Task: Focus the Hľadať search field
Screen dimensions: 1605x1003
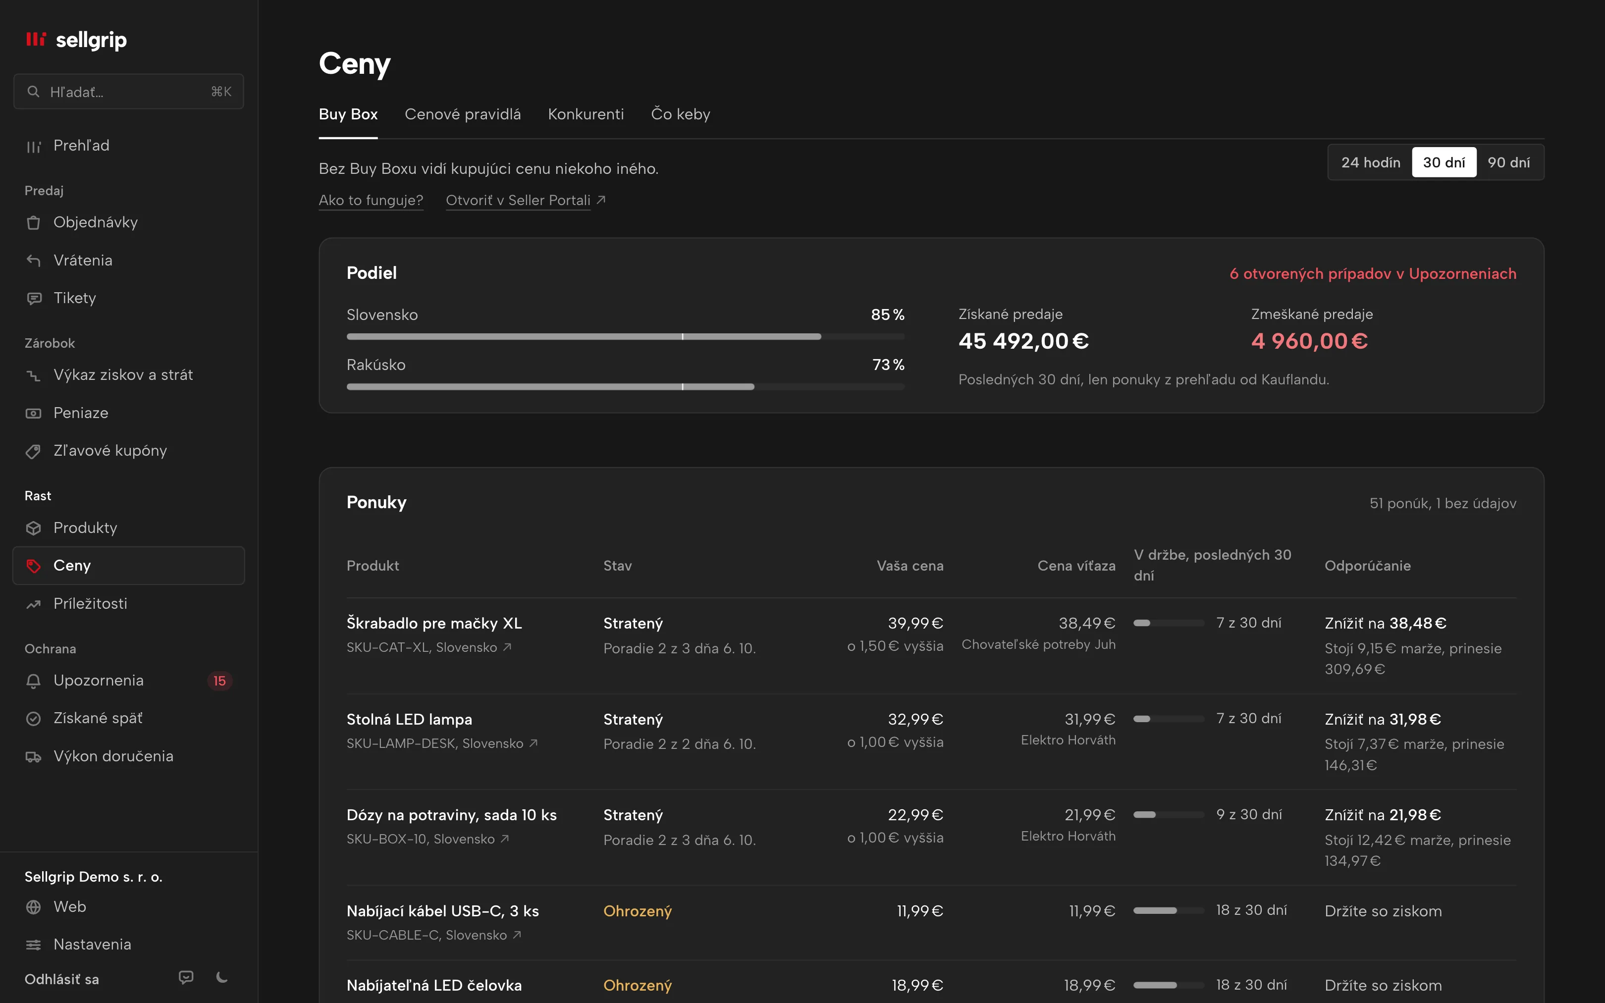Action: [x=129, y=92]
